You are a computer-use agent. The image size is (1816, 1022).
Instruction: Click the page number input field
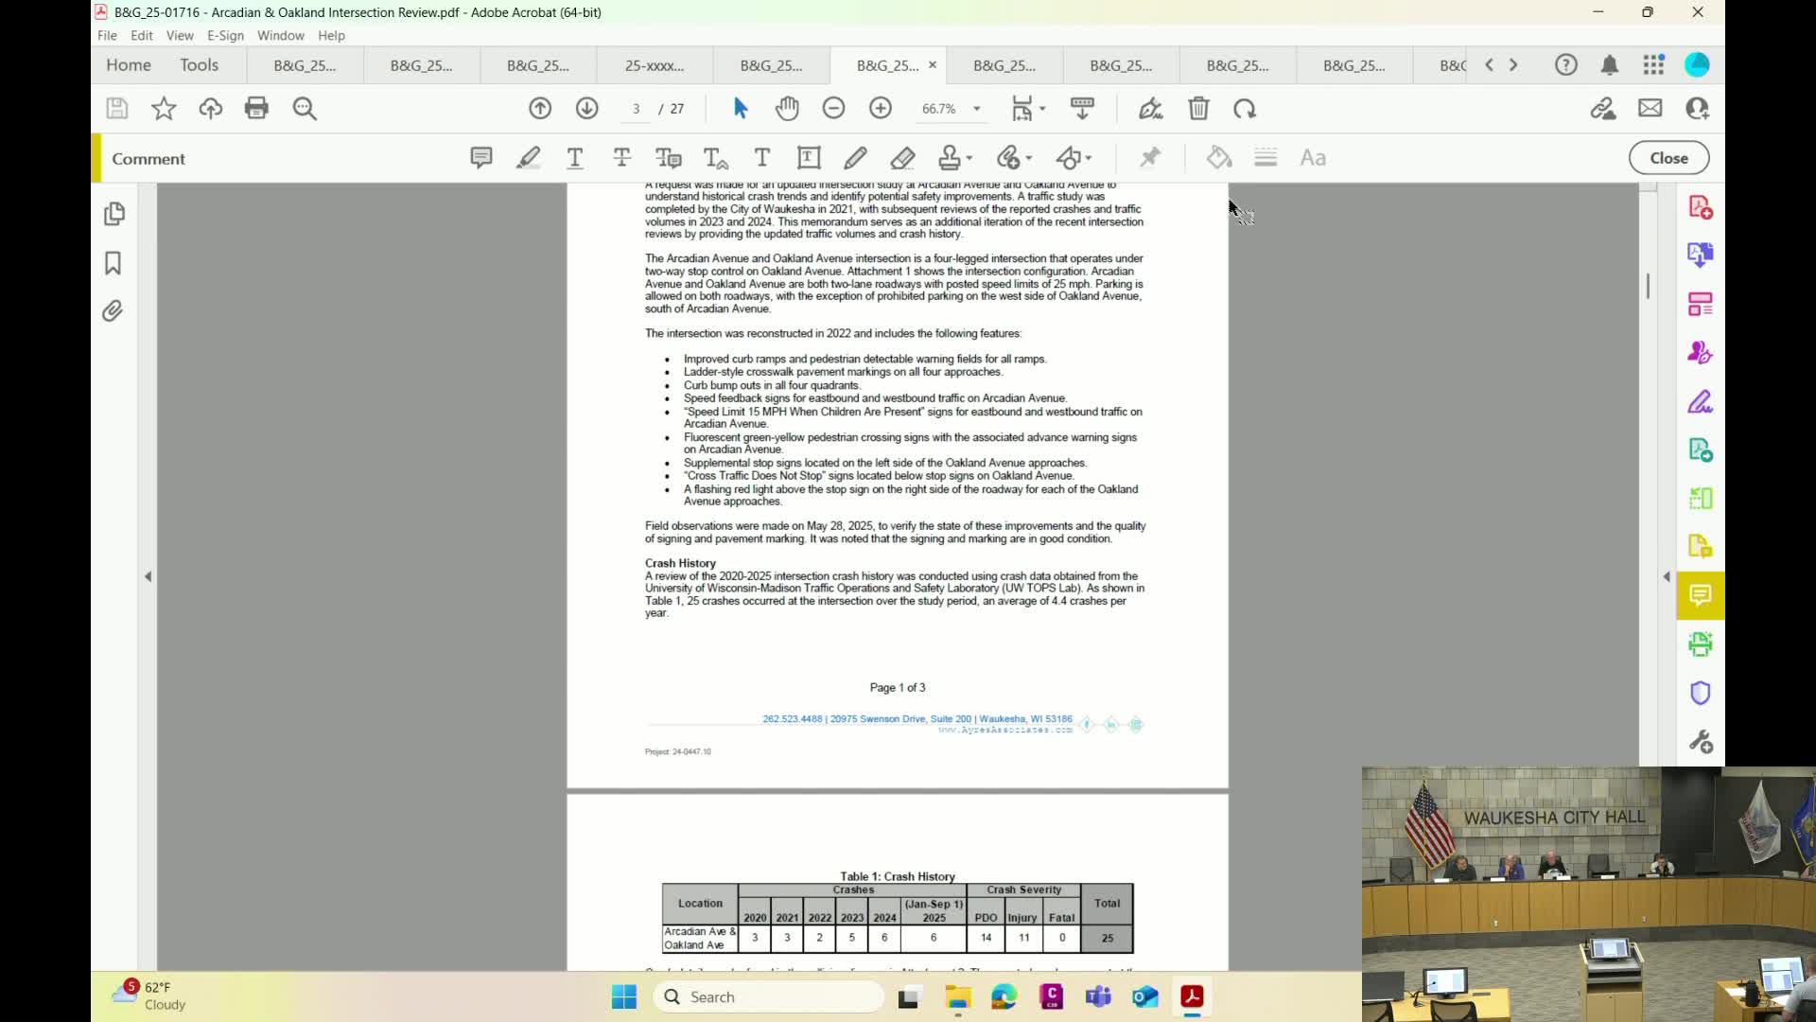point(637,109)
